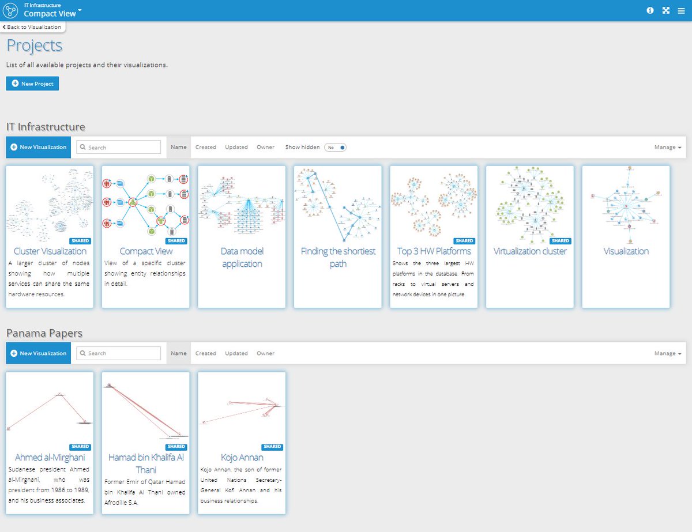692x532 pixels.
Task: Sort Panama Papers visualizations by Created
Action: point(205,353)
